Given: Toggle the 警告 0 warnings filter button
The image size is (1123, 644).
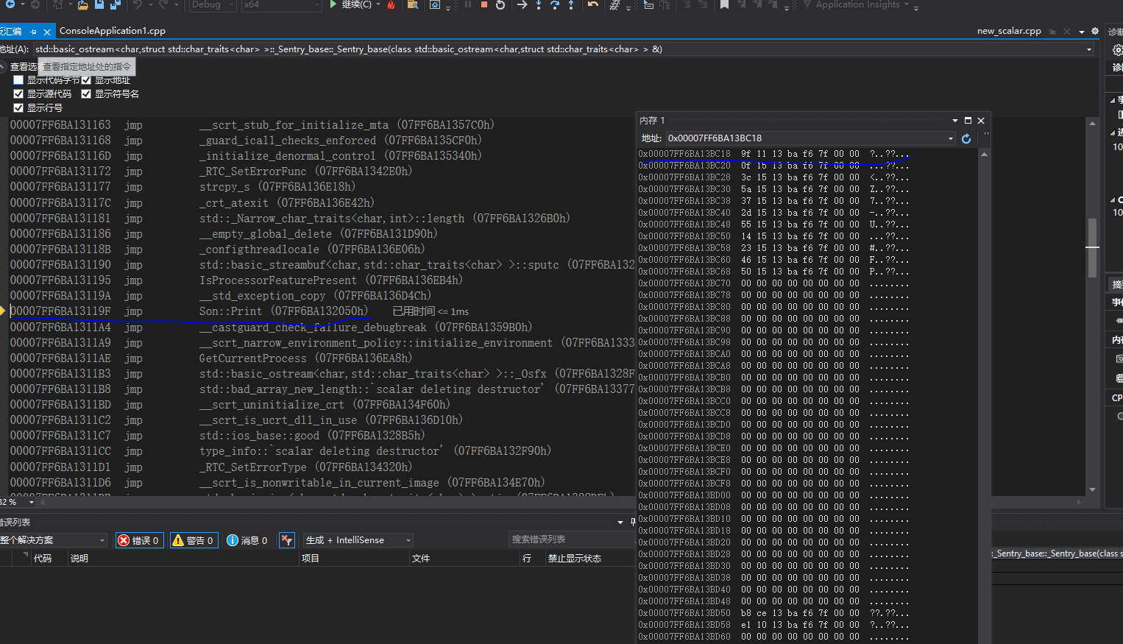Looking at the screenshot, I should point(193,540).
